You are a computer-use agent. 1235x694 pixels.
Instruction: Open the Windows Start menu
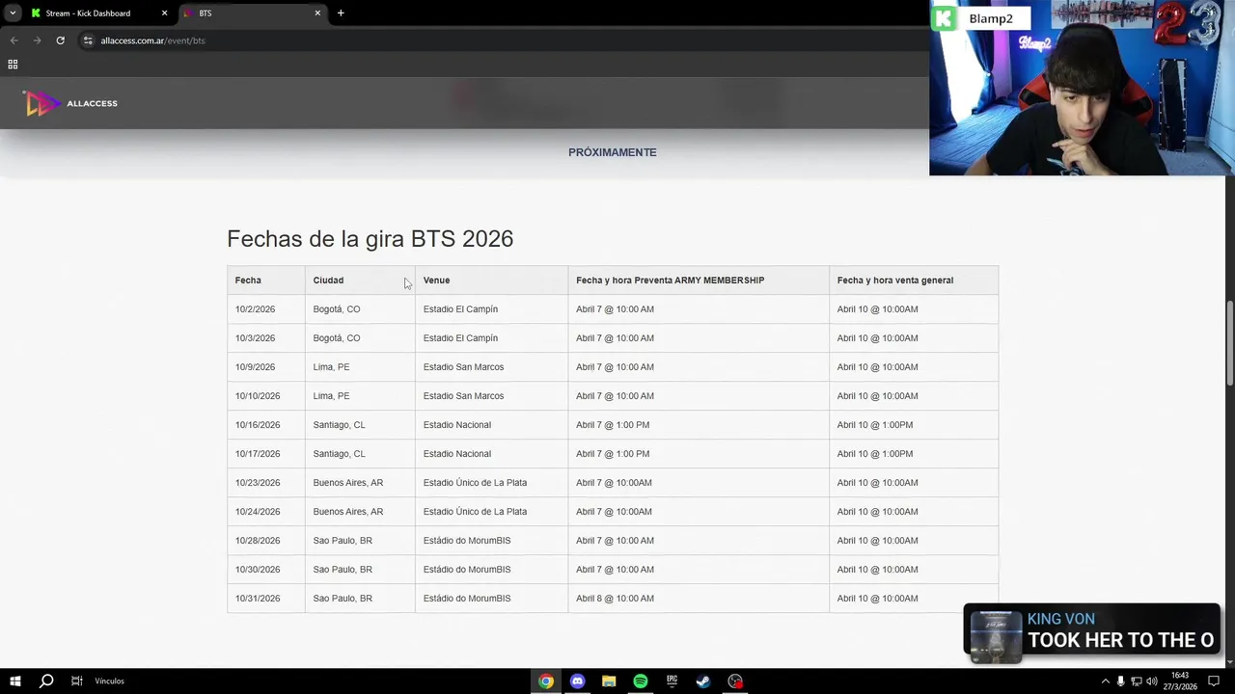(14, 681)
